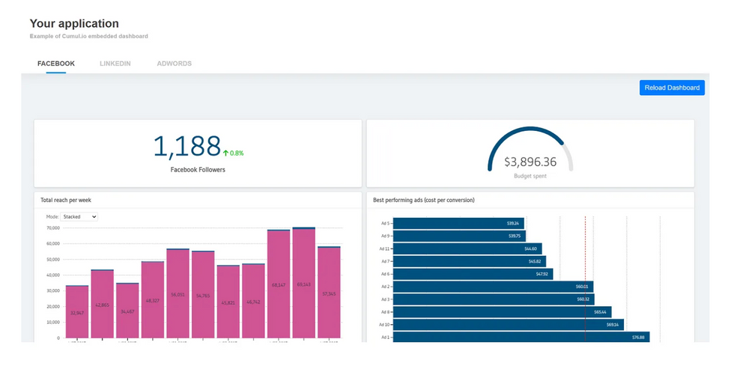Select the Ad 10 bar at $69.14

(508, 325)
